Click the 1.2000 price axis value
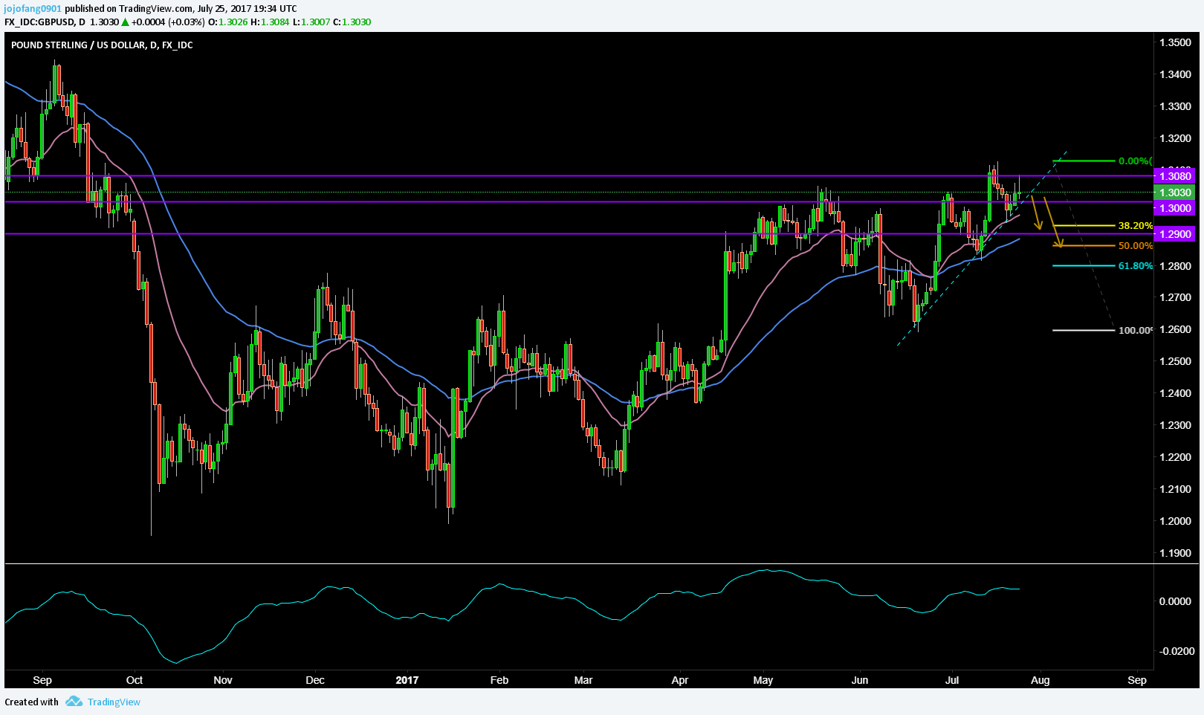The width and height of the screenshot is (1204, 715). 1175,521
